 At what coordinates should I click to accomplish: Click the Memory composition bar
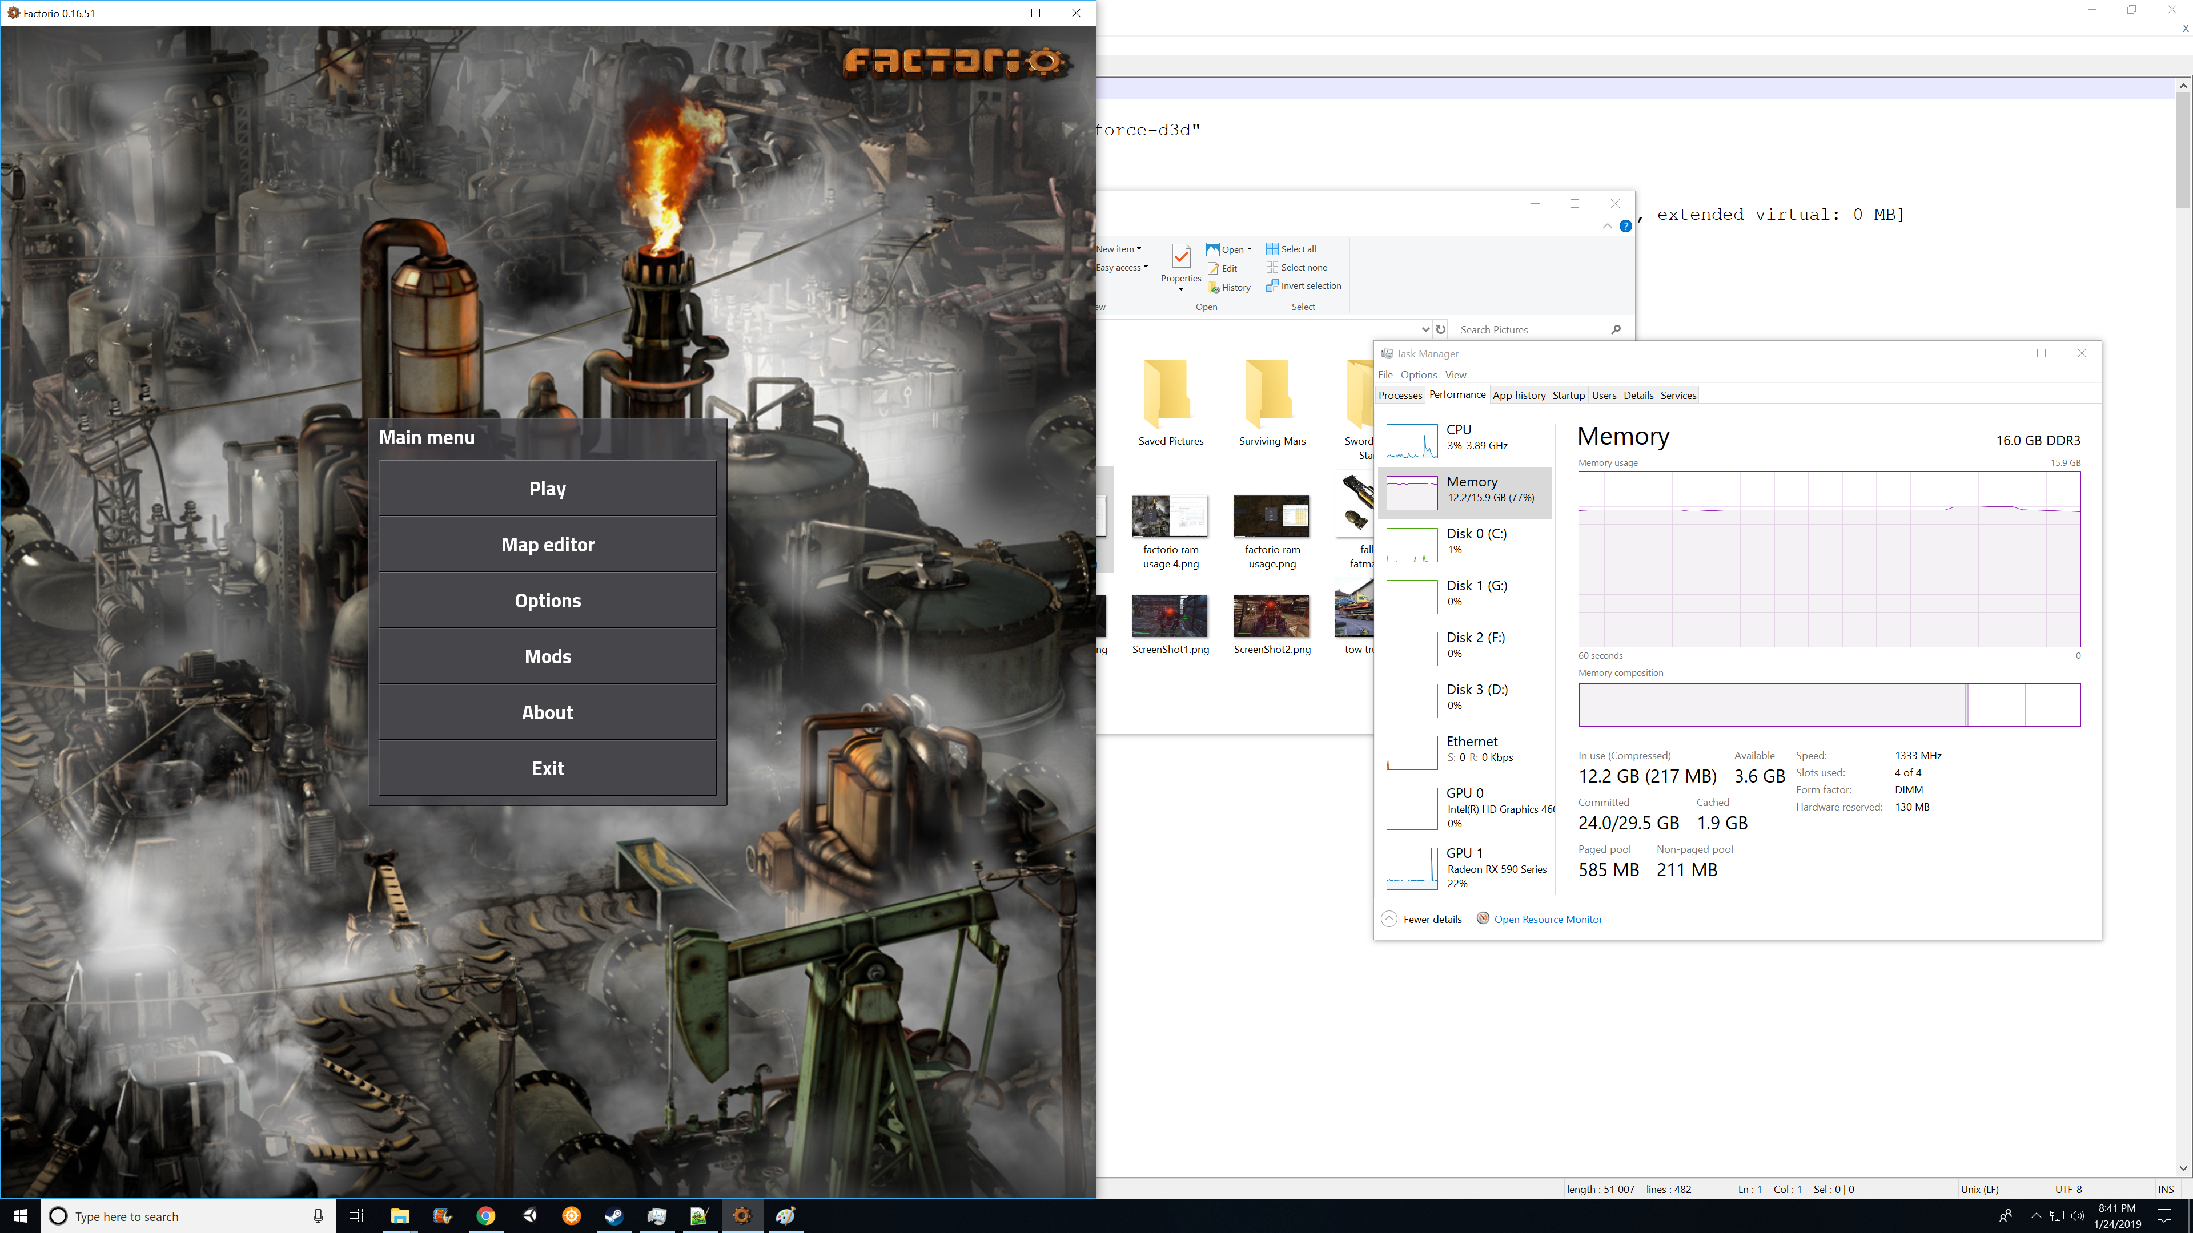tap(1829, 704)
